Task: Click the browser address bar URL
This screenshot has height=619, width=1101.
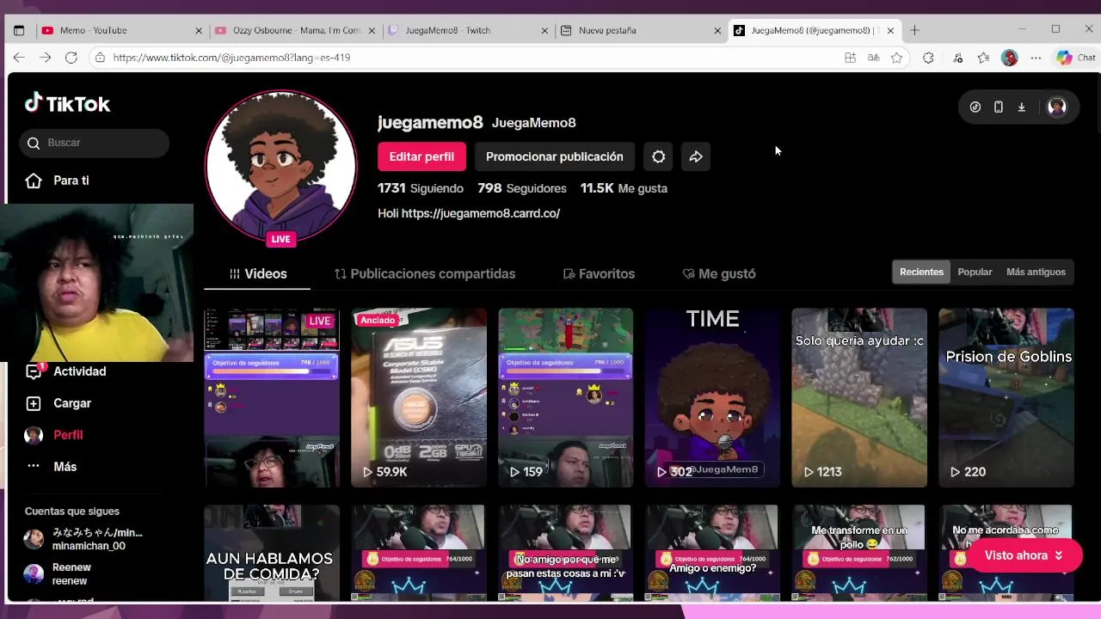Action: 231,58
